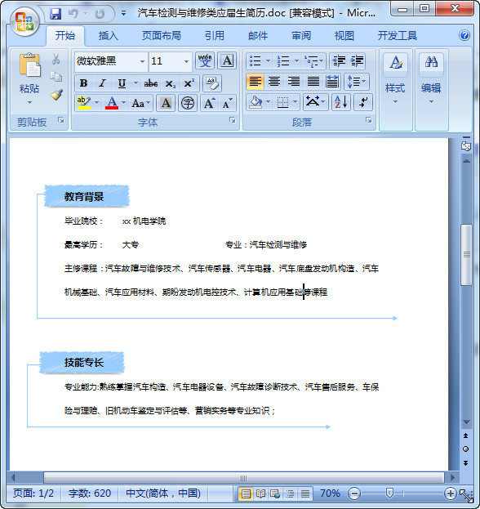Open the 视图 tab
This screenshot has height=509, width=480.
click(344, 35)
